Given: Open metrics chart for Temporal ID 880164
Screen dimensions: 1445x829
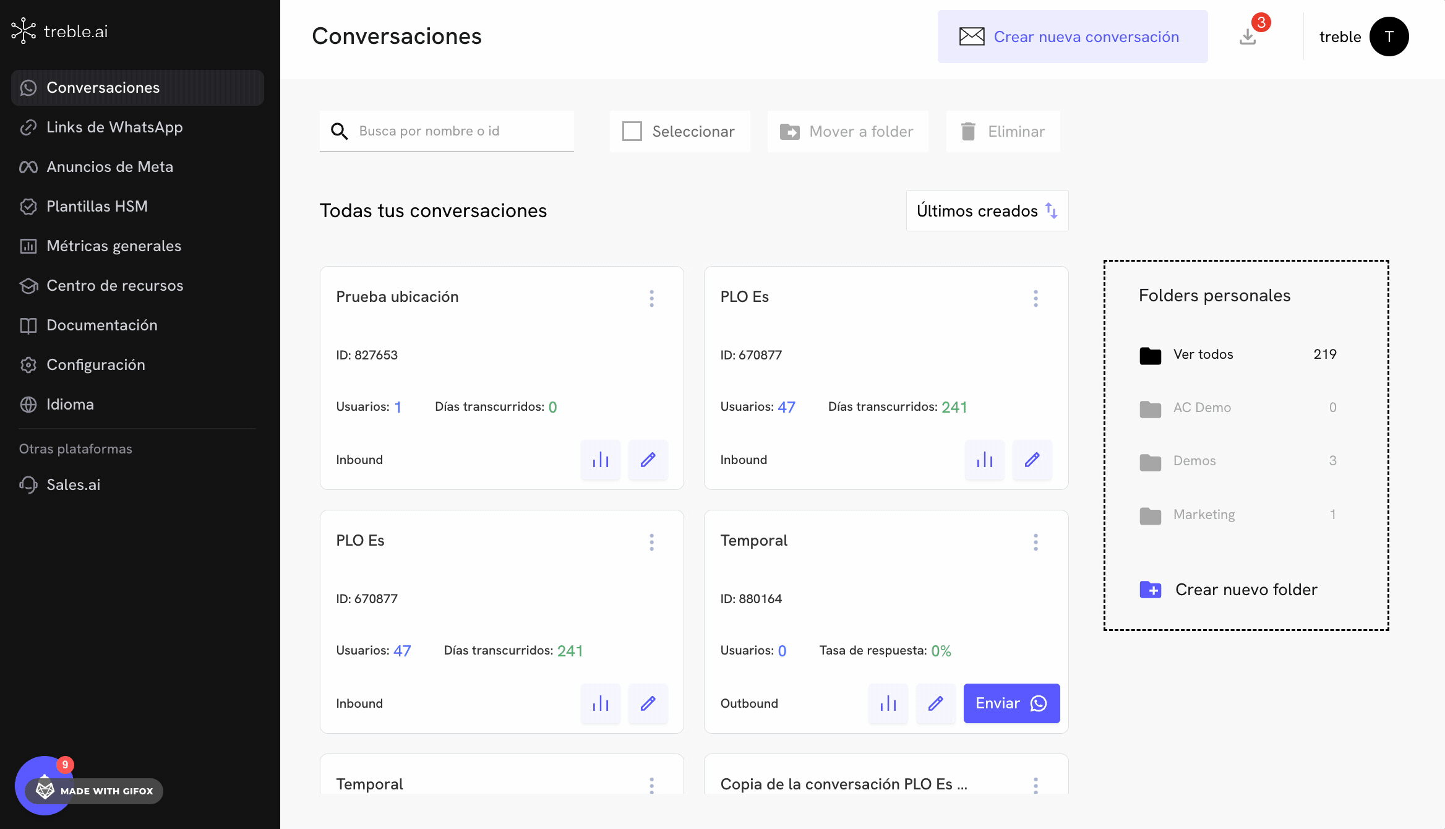Looking at the screenshot, I should pos(888,703).
